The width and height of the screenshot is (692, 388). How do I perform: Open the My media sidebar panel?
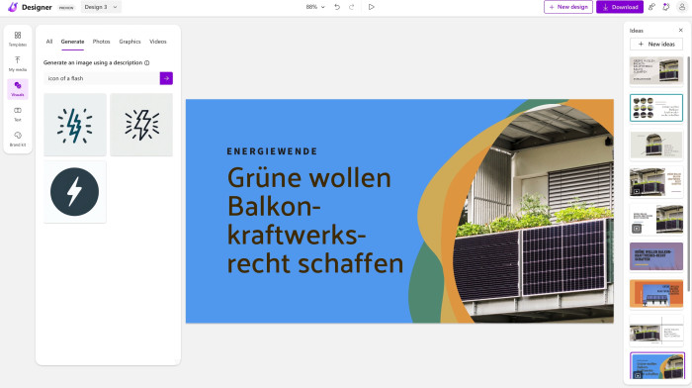18,63
